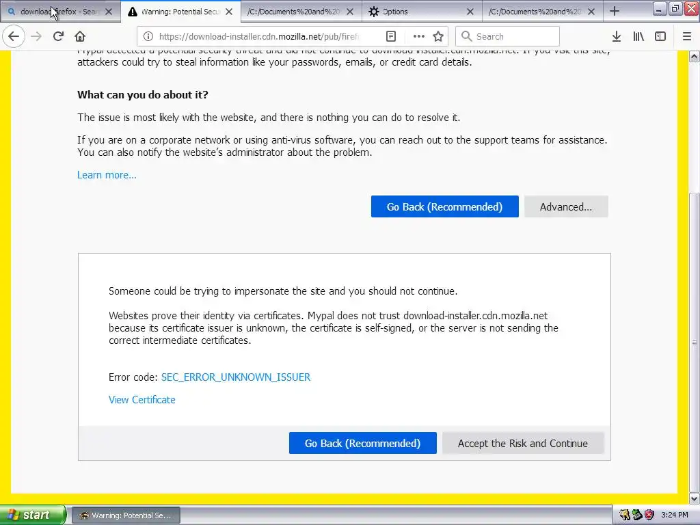
Task: Click the scrollbar up arrow
Action: tap(695, 56)
